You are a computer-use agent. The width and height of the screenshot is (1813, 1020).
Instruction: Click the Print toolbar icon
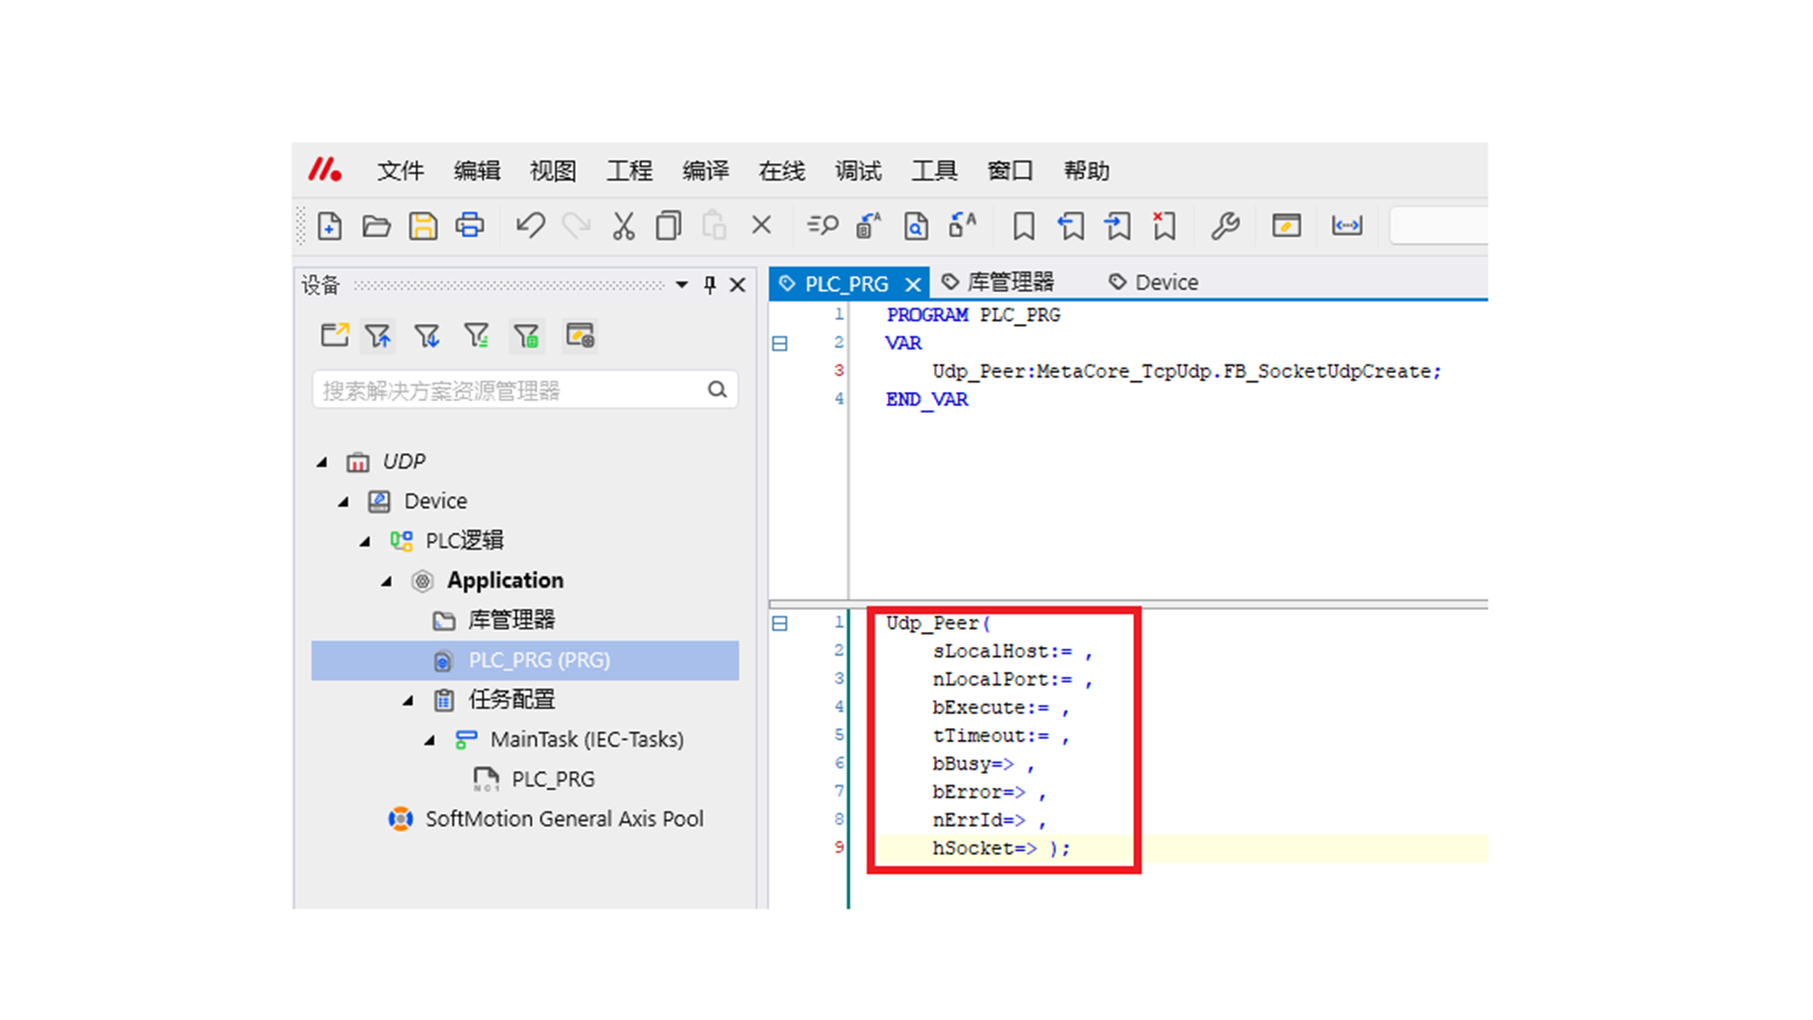tap(469, 226)
